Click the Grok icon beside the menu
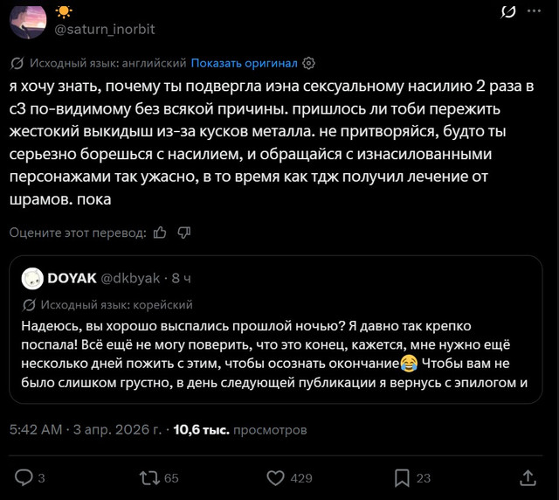This screenshot has width=559, height=500. 508,11
